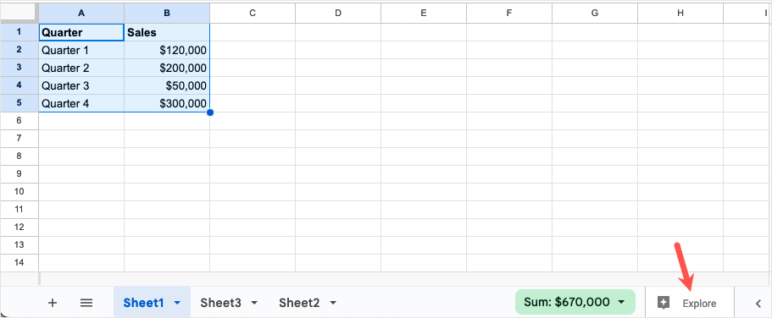Select column F header
772x318 pixels.
click(x=509, y=14)
